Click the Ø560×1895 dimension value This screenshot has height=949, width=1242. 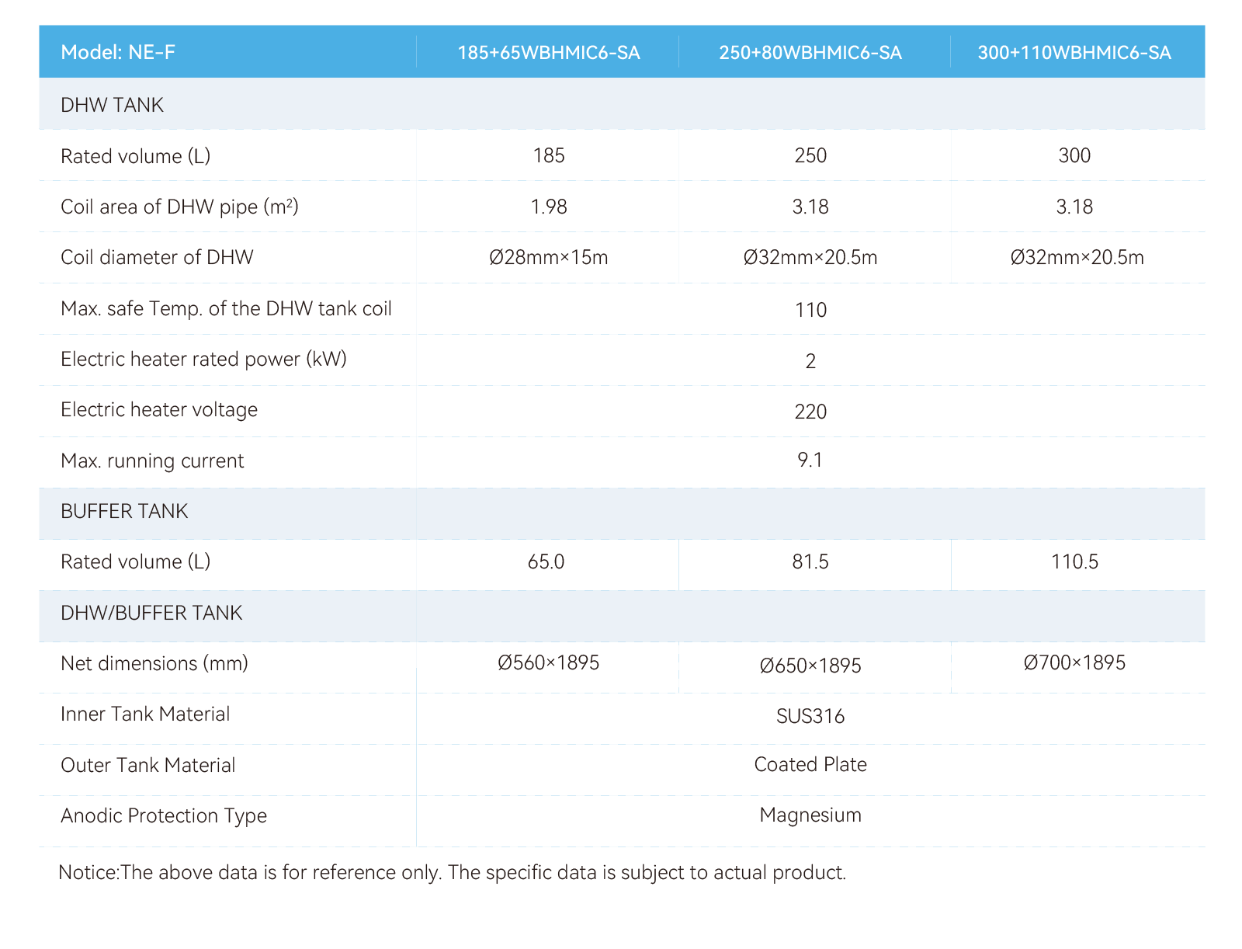pos(549,662)
